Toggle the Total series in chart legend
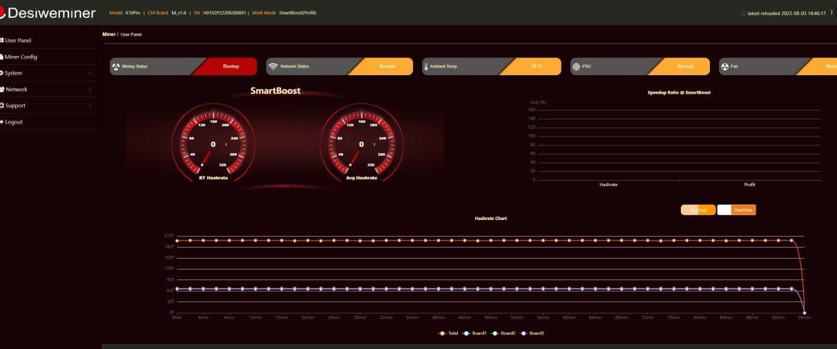837x349 pixels. [448, 333]
